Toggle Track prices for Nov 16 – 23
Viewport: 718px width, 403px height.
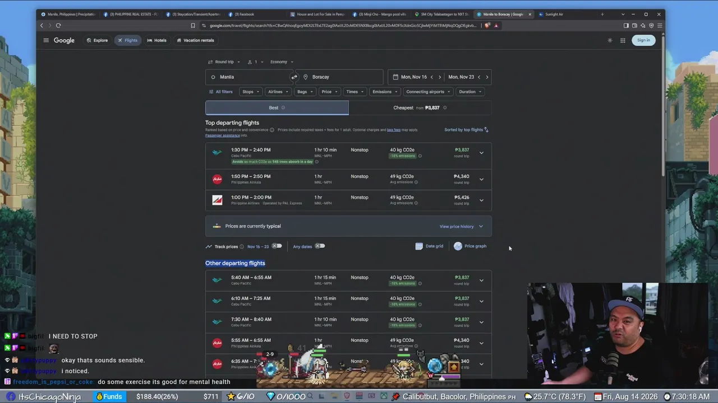coord(277,246)
